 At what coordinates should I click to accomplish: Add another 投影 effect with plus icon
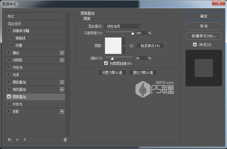[62, 112]
